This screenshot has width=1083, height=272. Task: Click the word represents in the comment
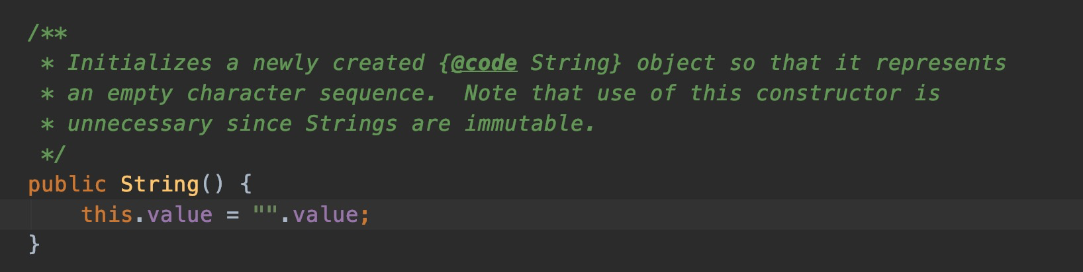[x=941, y=63]
